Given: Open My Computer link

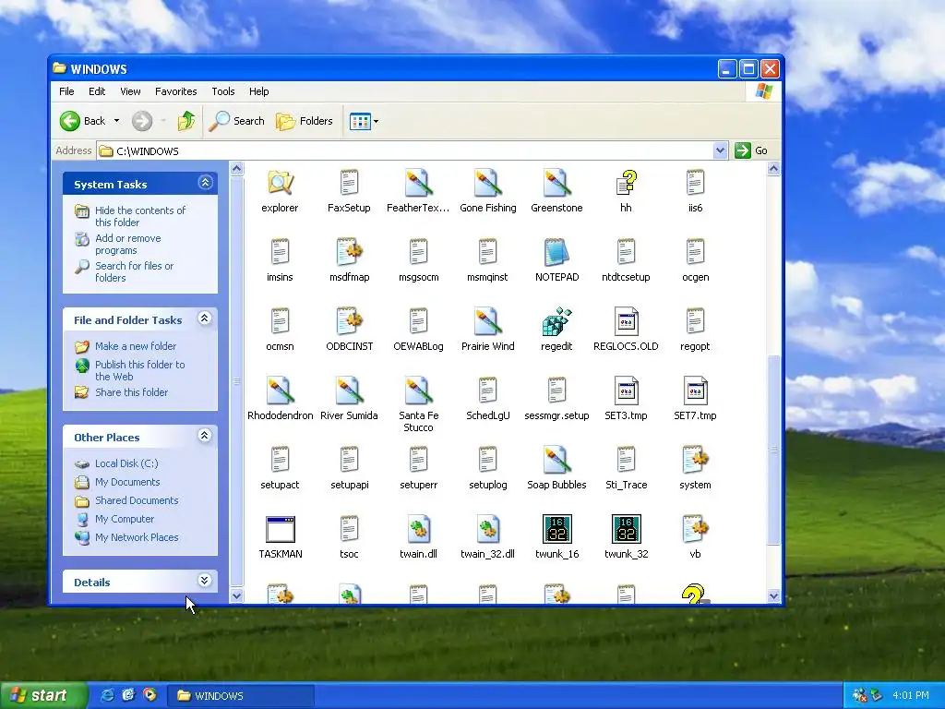Looking at the screenshot, I should (x=125, y=519).
